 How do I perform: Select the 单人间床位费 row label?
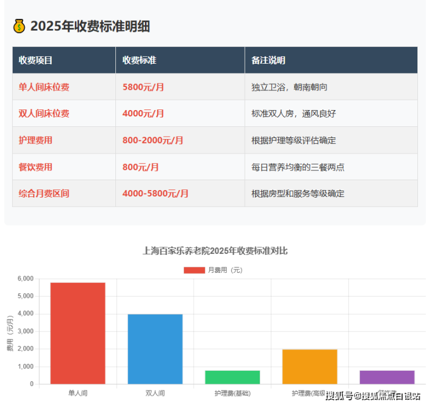[x=44, y=87]
